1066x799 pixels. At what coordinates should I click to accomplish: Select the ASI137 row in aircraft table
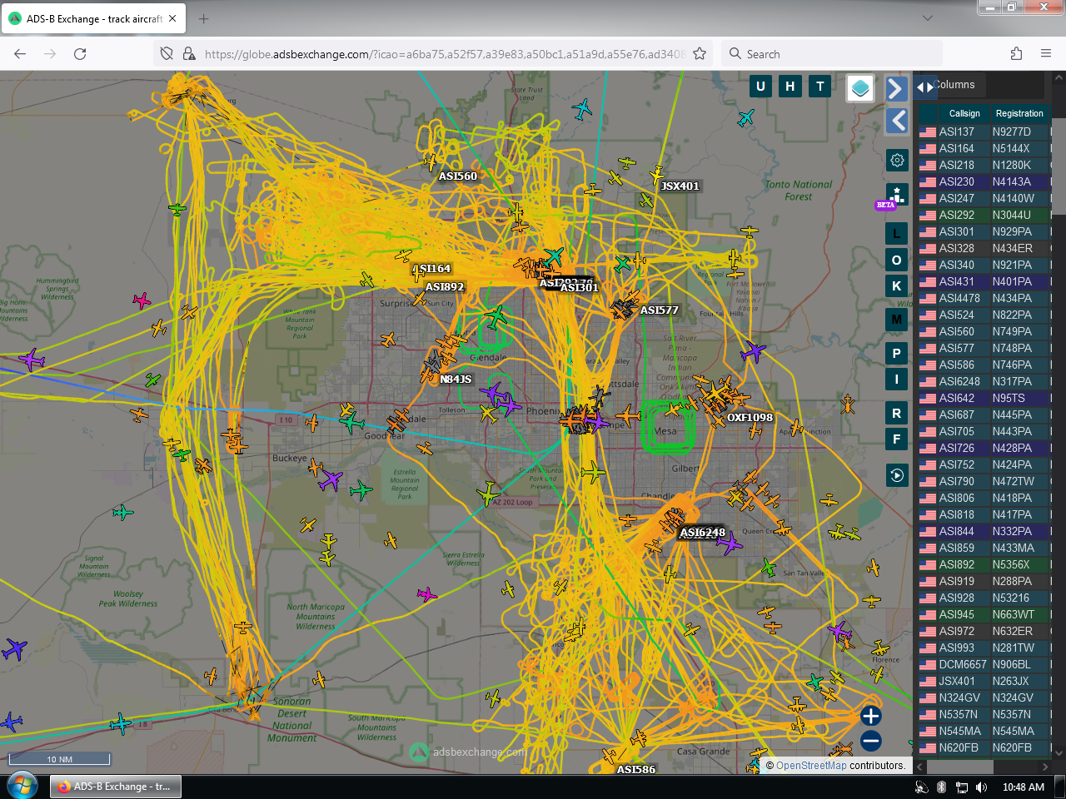984,132
